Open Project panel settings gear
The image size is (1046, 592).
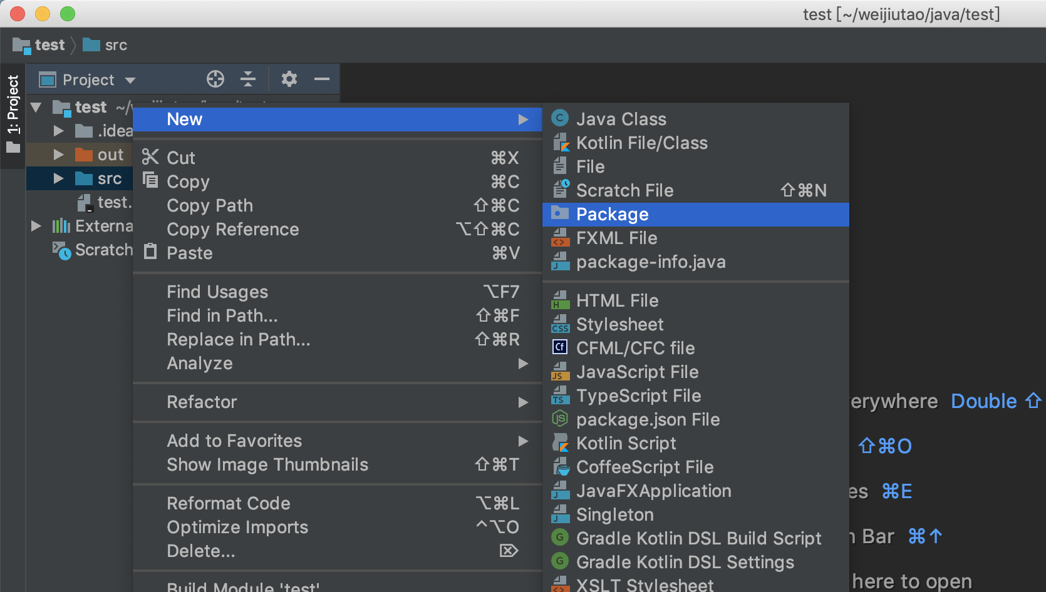pyautogui.click(x=289, y=79)
